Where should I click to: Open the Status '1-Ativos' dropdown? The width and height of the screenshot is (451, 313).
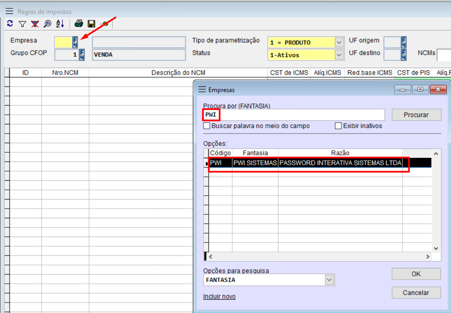[x=339, y=55]
